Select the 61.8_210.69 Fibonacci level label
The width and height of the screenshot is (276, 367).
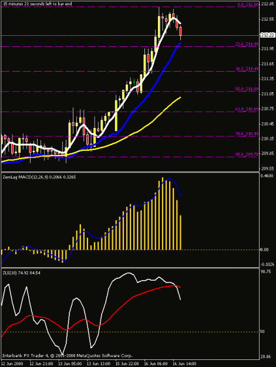point(247,109)
